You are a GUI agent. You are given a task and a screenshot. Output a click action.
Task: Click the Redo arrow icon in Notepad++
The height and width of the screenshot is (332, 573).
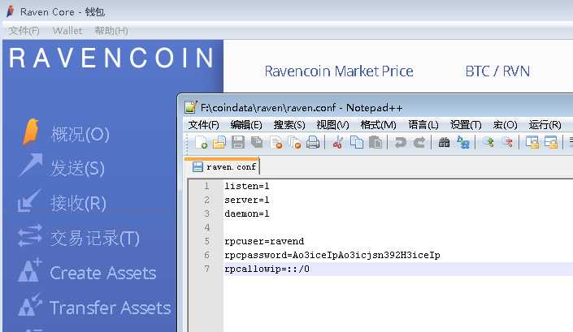419,142
